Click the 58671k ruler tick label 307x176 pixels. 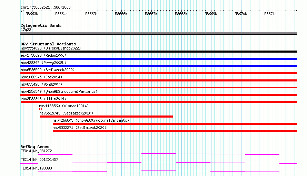[270, 14]
